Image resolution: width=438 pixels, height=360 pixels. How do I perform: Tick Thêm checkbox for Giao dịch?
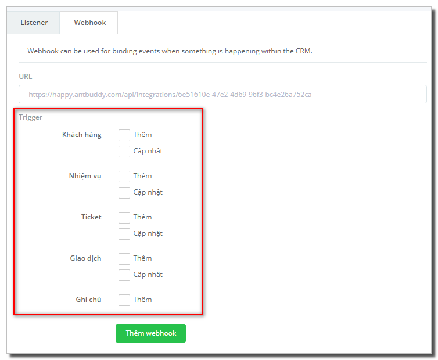(124, 259)
